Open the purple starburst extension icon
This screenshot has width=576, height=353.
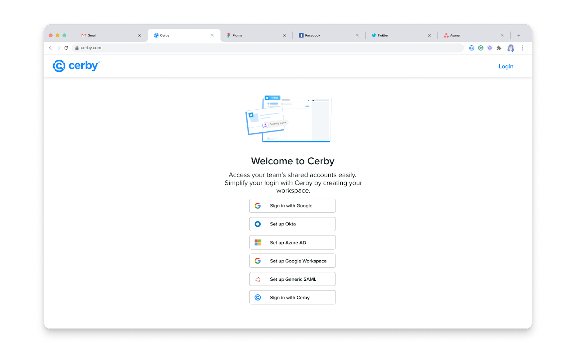pos(490,48)
